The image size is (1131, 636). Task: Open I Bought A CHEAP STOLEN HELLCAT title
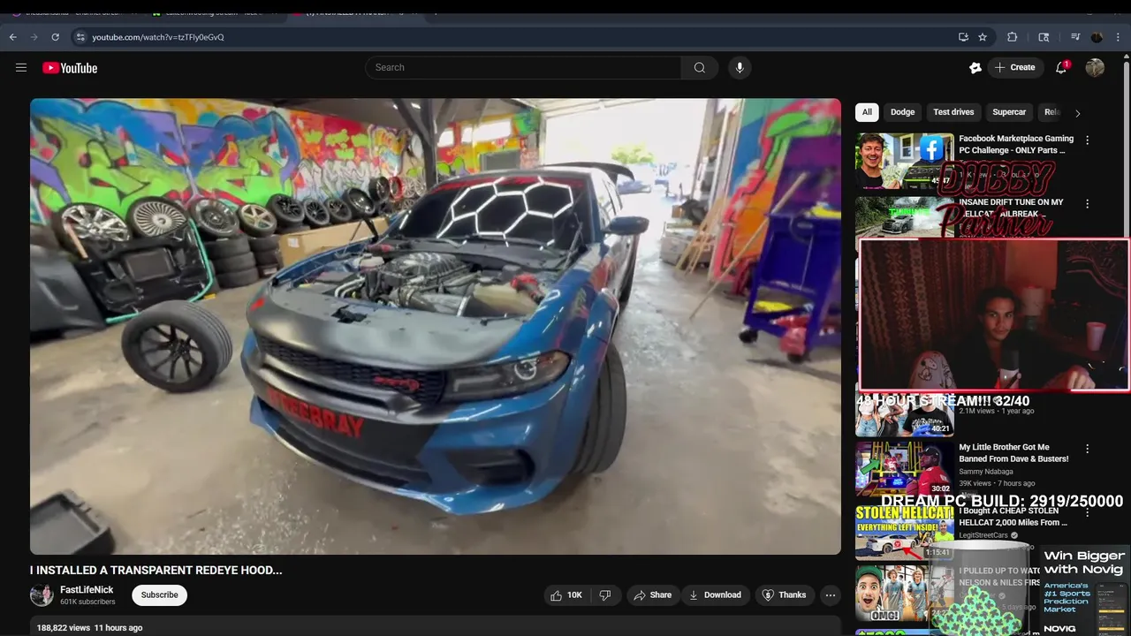tap(1013, 516)
